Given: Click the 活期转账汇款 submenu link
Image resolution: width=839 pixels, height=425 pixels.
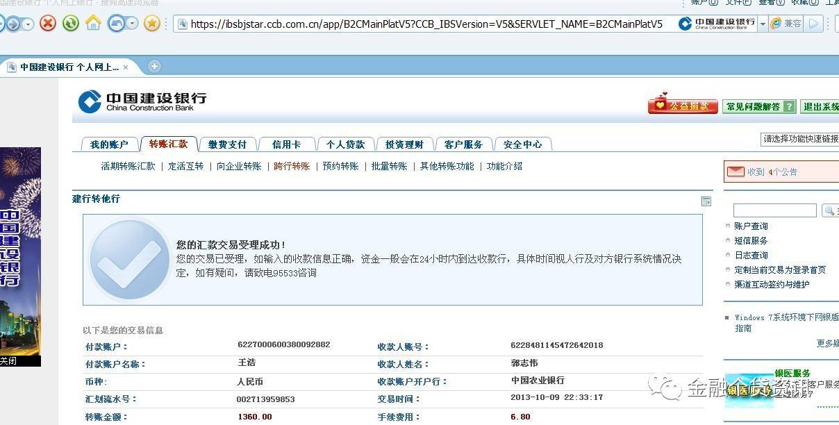Looking at the screenshot, I should coord(128,166).
